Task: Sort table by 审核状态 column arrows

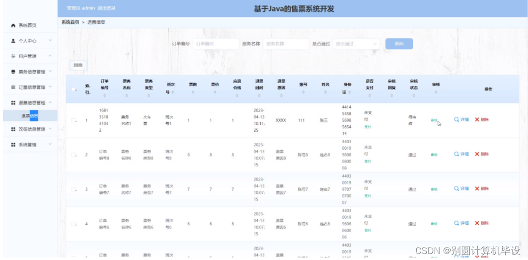Action: pyautogui.click(x=414, y=96)
